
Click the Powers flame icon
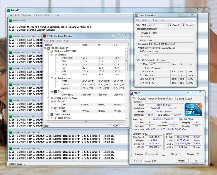point(55,108)
